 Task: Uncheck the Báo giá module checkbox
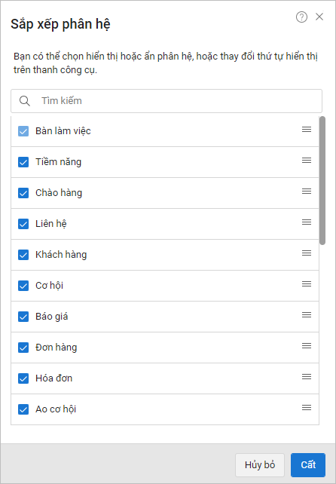(23, 317)
